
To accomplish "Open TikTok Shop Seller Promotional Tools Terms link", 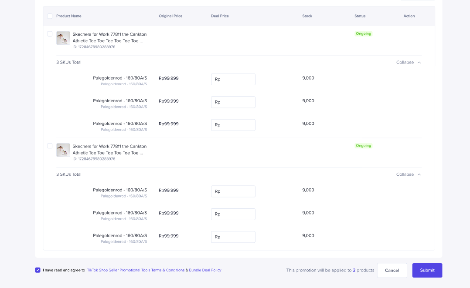I will pyautogui.click(x=135, y=270).
